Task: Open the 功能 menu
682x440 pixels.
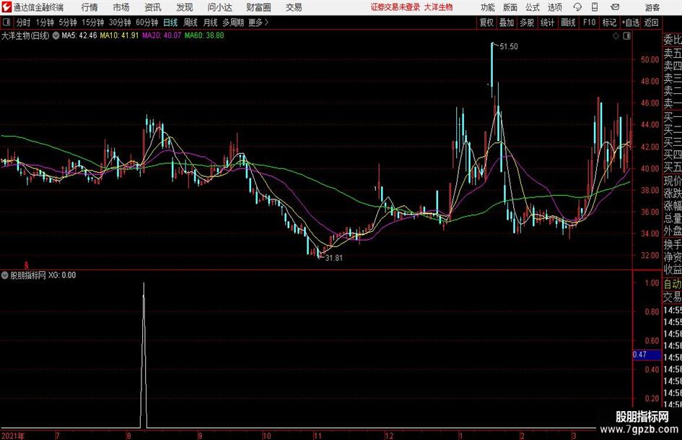Action: (x=488, y=7)
